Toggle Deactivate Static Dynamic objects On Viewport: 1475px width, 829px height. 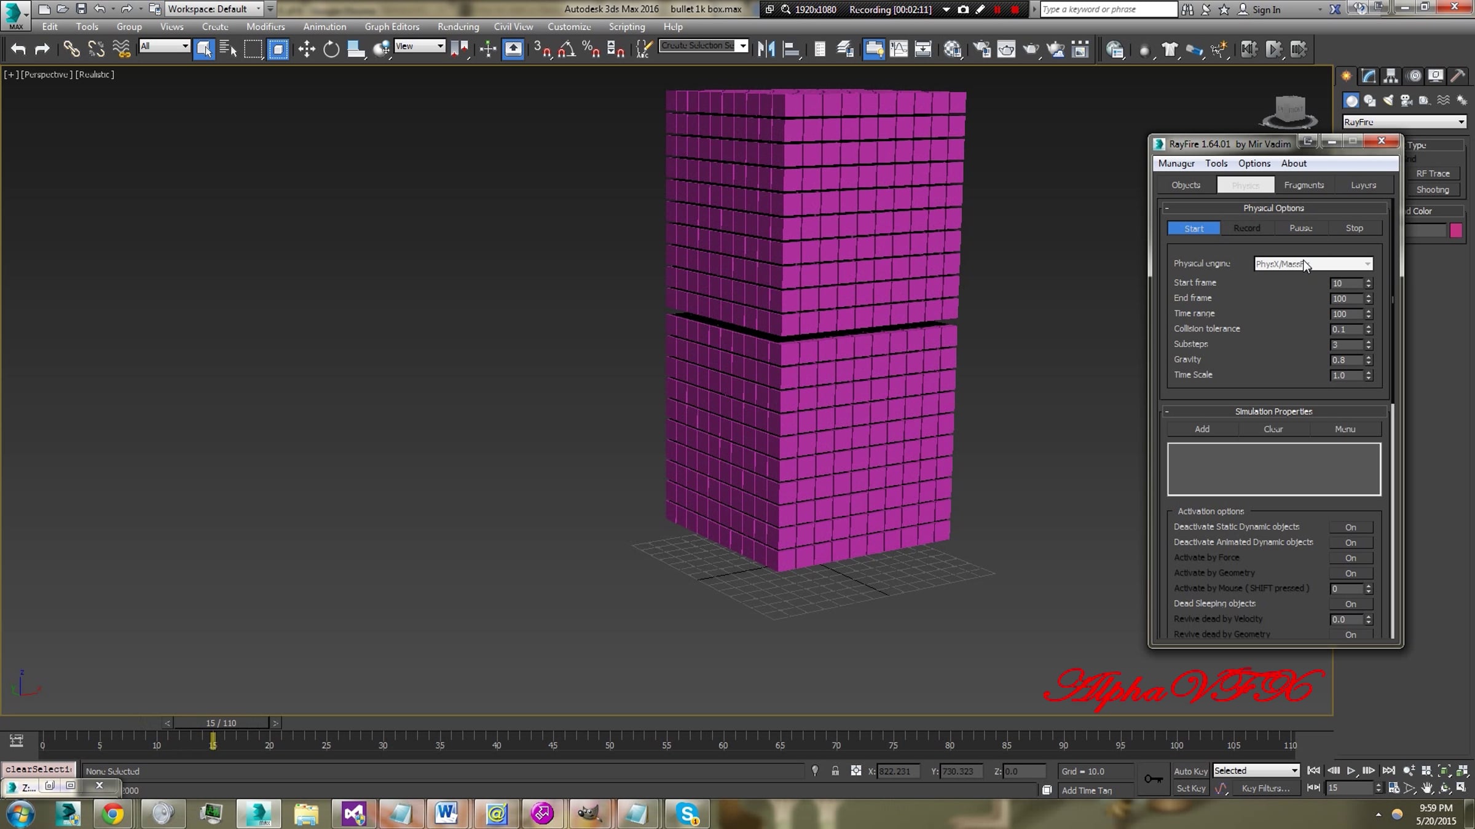[1350, 527]
